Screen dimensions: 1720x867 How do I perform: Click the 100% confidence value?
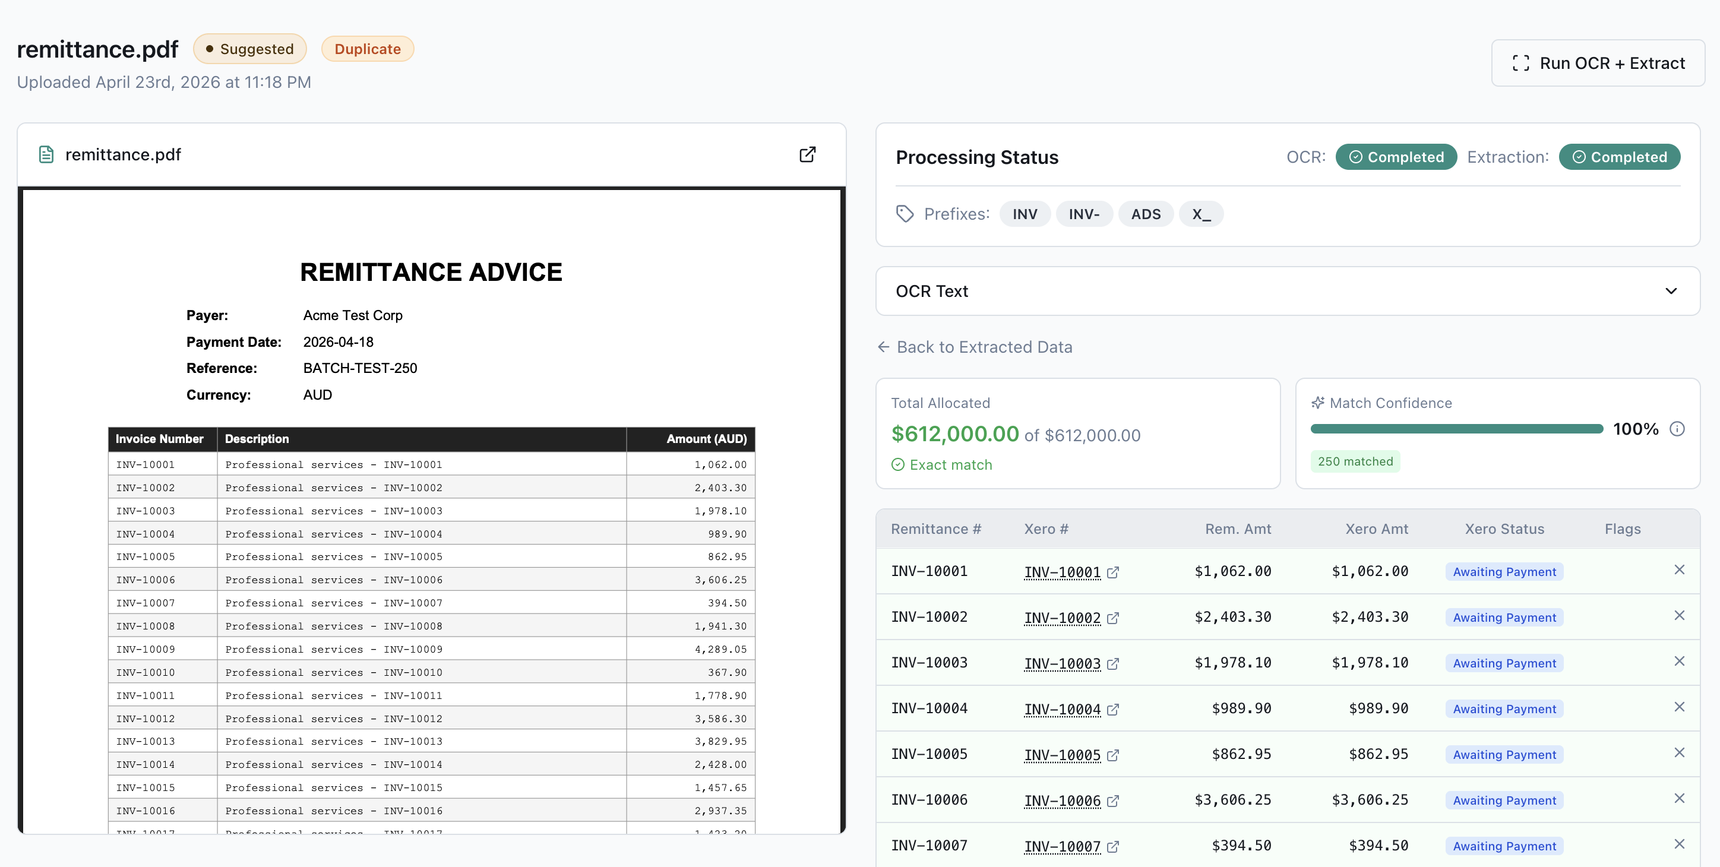click(1635, 429)
